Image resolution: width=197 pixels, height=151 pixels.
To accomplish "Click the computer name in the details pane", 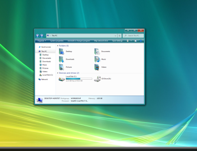I will pos(52,98).
